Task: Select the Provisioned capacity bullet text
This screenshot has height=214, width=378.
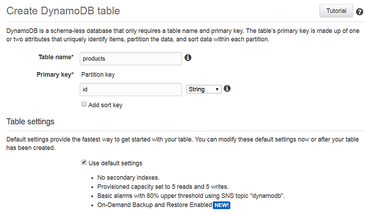Action: coord(163,187)
